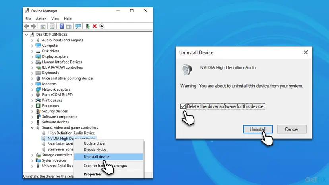Click the Keyboards category icon
Image resolution: width=329 pixels, height=185 pixels.
tap(38, 73)
